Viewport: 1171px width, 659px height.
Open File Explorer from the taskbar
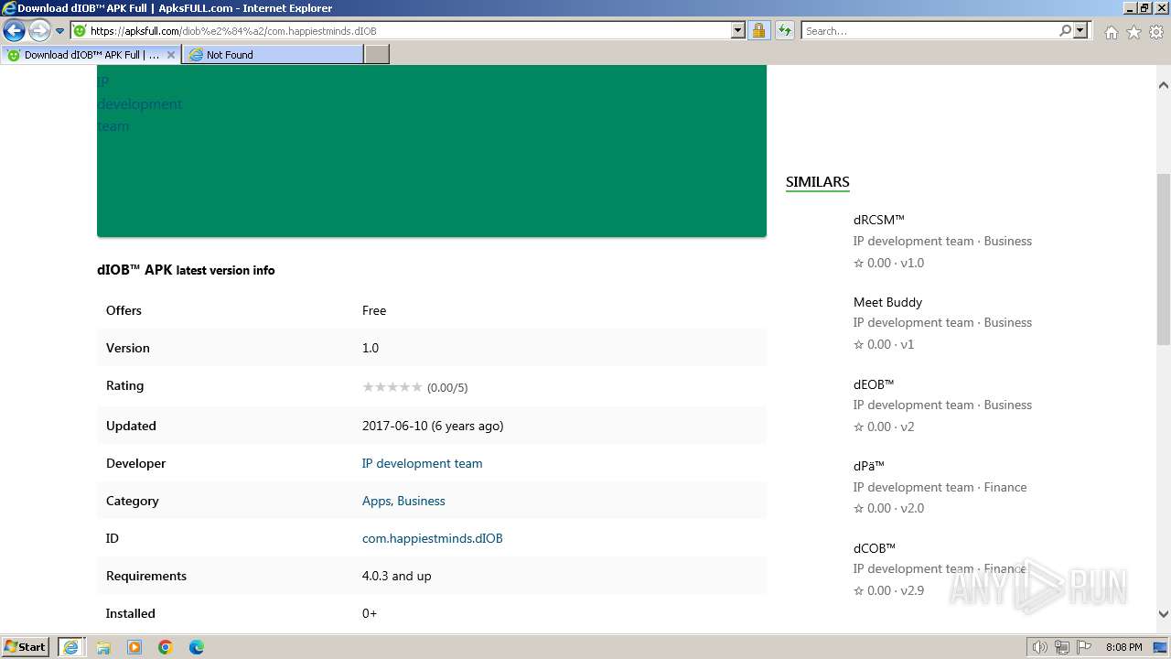coord(103,647)
